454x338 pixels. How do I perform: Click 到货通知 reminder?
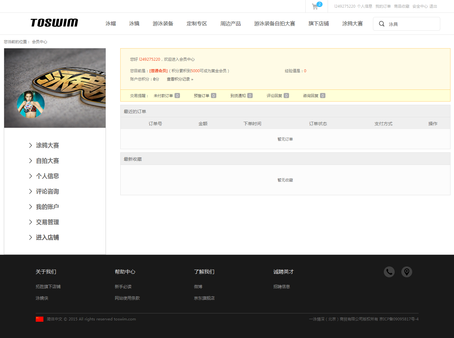pyautogui.click(x=241, y=96)
